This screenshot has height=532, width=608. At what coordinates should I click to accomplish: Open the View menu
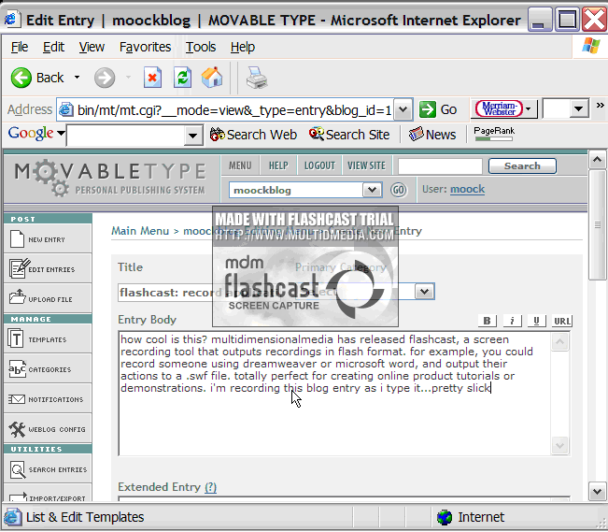[x=92, y=47]
